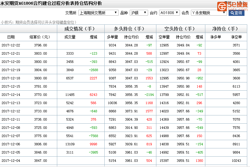This screenshot has height=167, width=250.
Task: Select the date cell 2017-12-06
Action: coord(11,144)
